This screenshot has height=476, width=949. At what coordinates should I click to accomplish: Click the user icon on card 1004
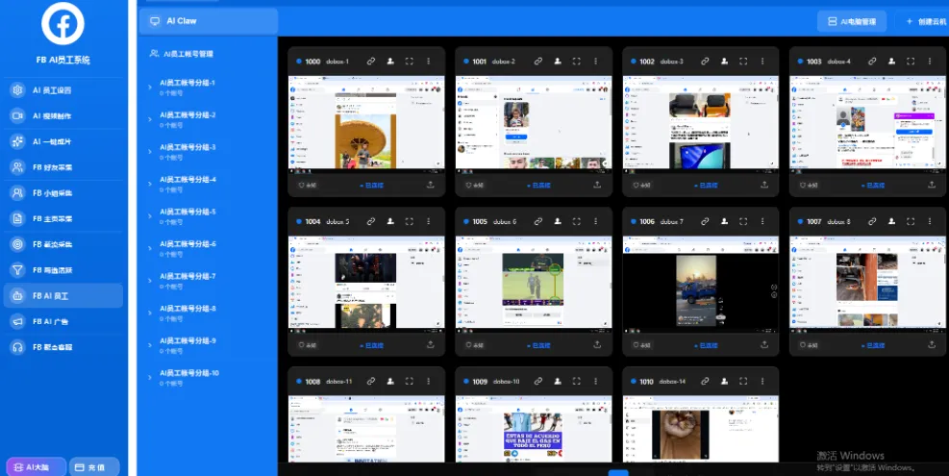[390, 221]
